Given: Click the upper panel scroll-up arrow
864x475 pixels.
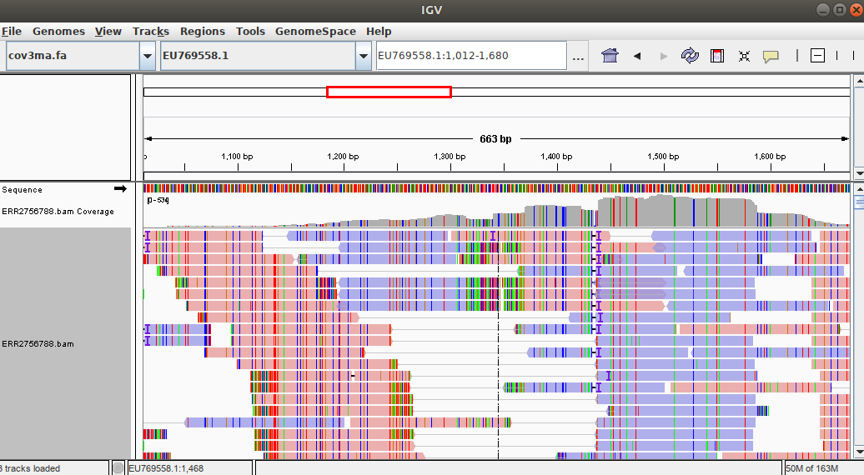Looking at the screenshot, I should click(859, 81).
